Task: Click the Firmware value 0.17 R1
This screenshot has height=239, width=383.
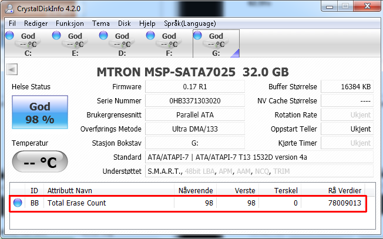Action: pos(195,87)
